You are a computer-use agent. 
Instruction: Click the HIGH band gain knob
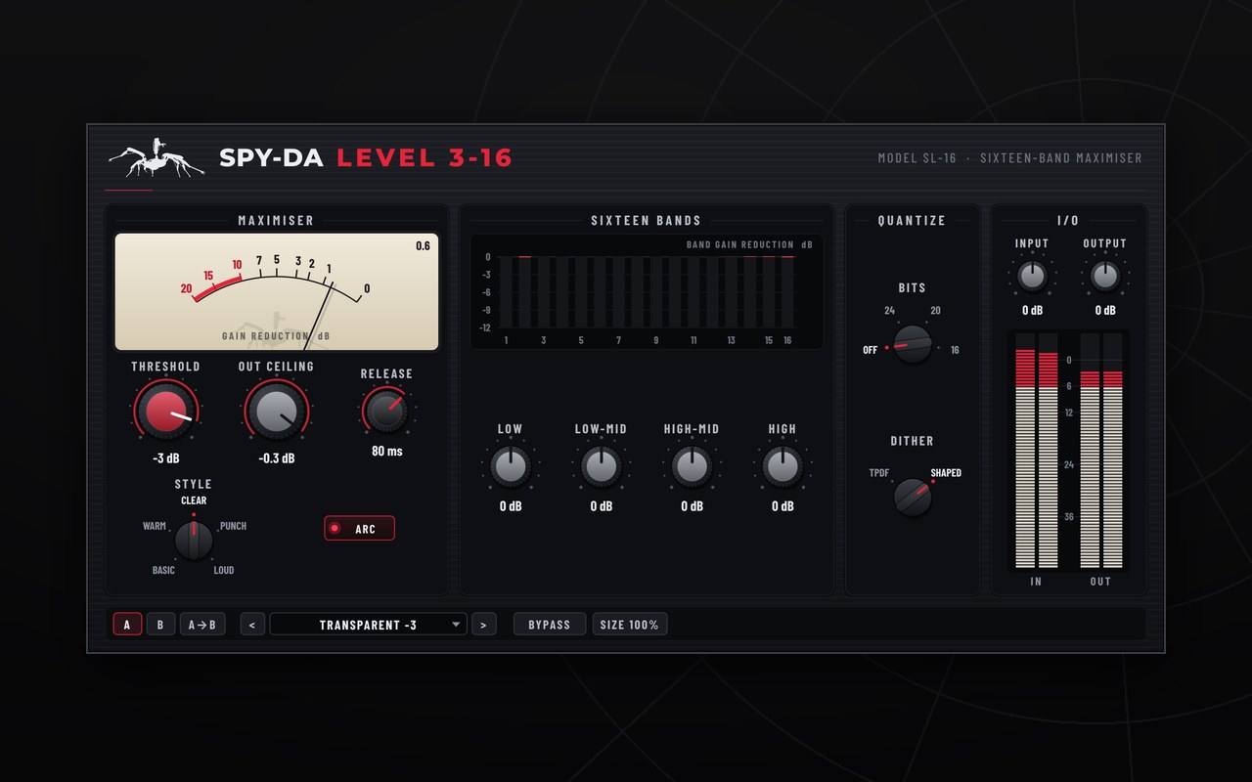pyautogui.click(x=782, y=467)
